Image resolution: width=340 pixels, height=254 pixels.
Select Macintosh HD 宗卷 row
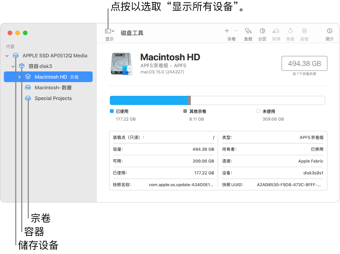tap(48, 77)
